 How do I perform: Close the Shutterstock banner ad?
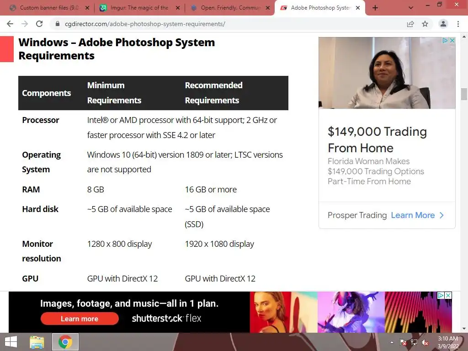pos(448,295)
